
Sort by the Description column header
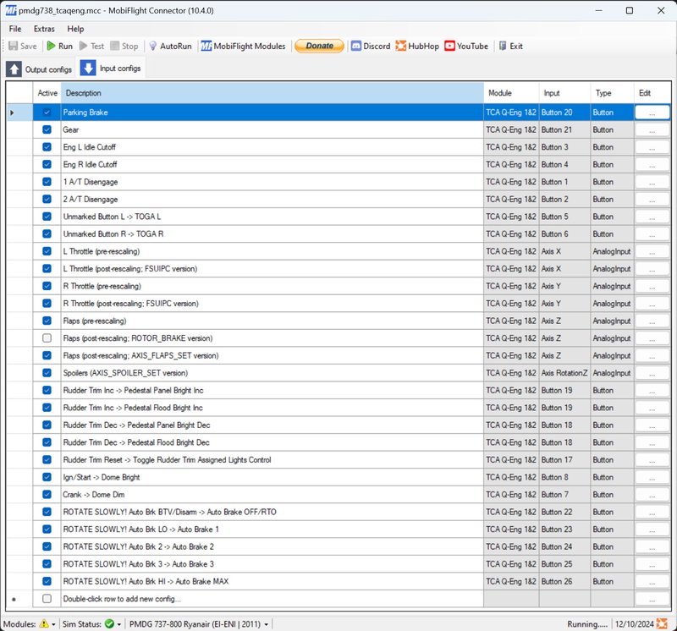271,93
